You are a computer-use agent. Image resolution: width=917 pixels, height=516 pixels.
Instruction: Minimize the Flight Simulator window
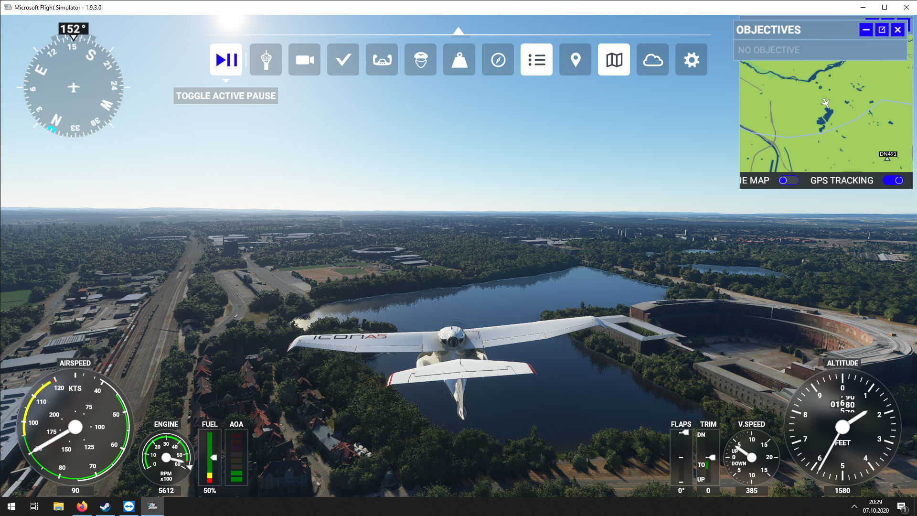[863, 7]
